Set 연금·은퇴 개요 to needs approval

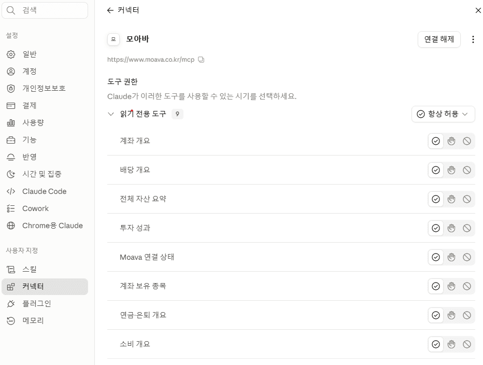tap(451, 315)
